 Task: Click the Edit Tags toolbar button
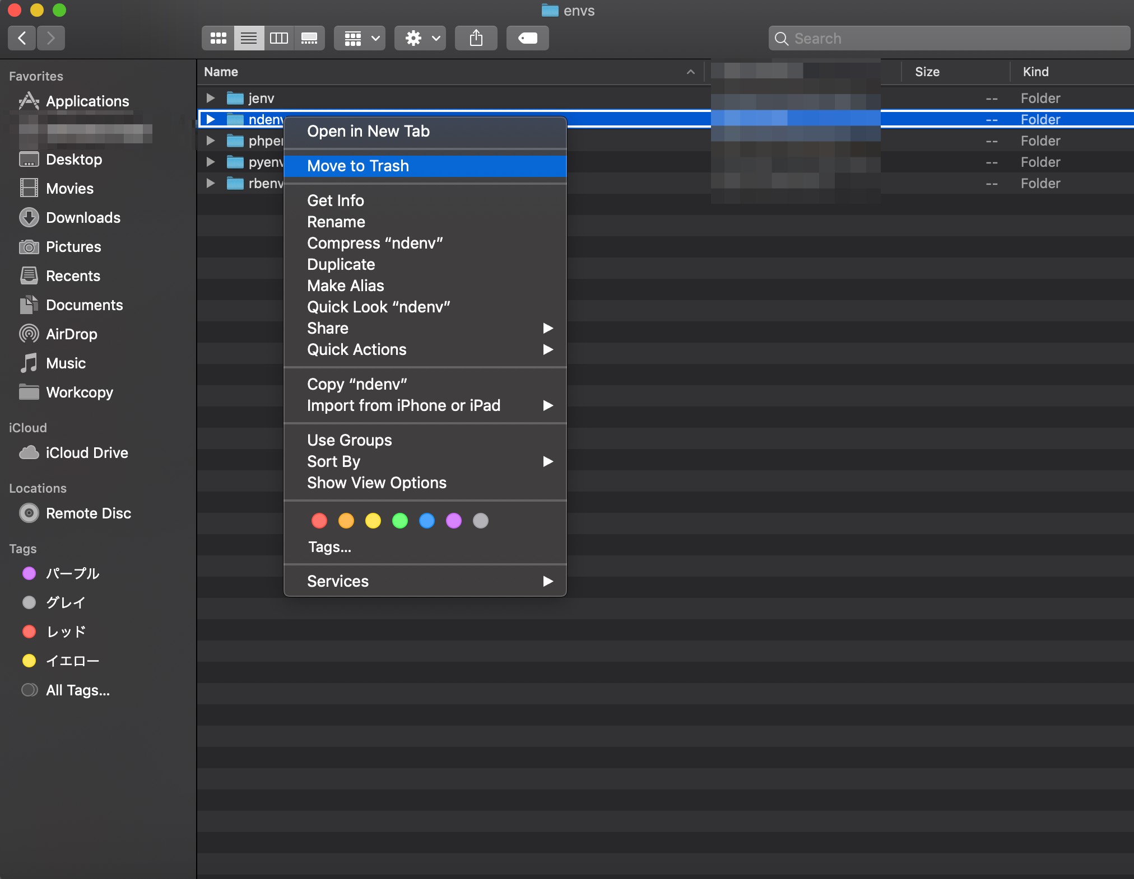(x=527, y=38)
